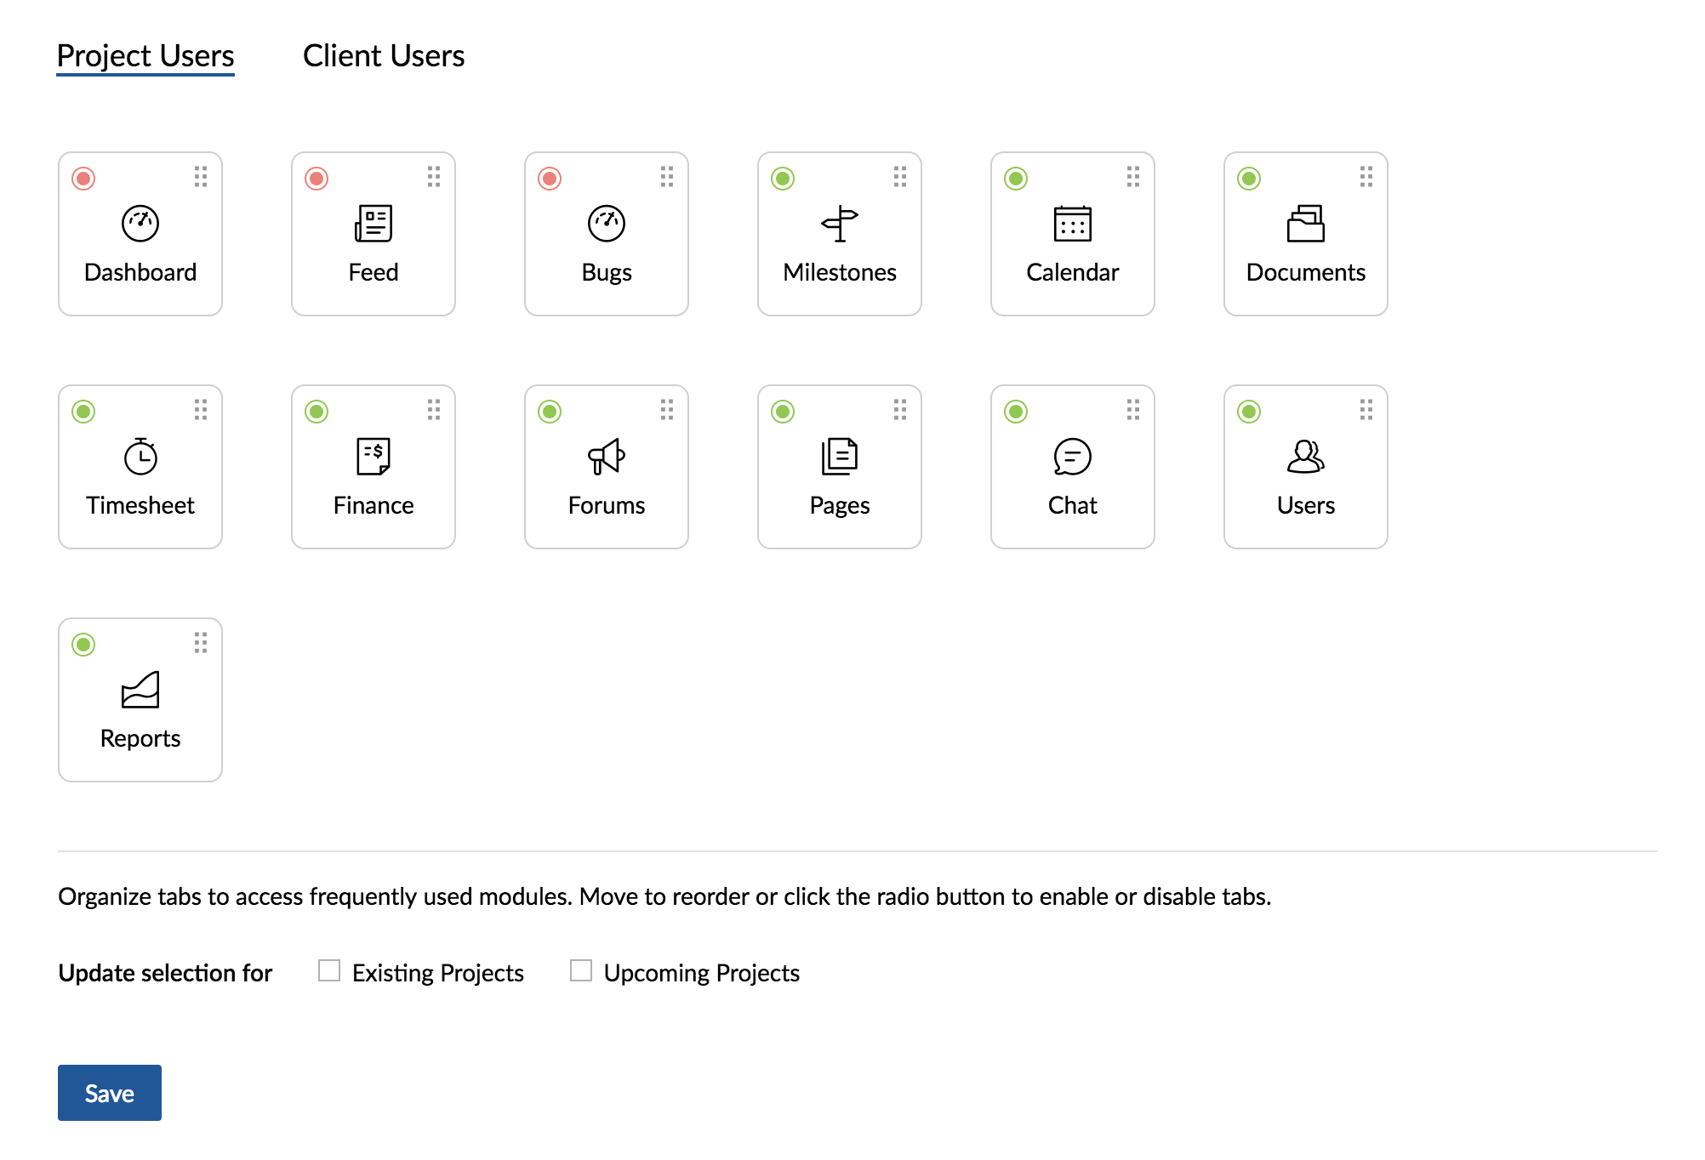Enable the Dashboard tab radio button
This screenshot has height=1160, width=1705.
[83, 179]
